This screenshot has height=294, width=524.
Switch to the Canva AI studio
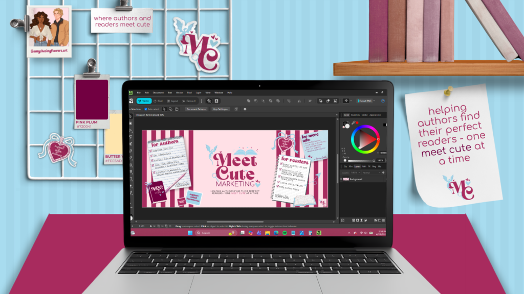click(189, 101)
